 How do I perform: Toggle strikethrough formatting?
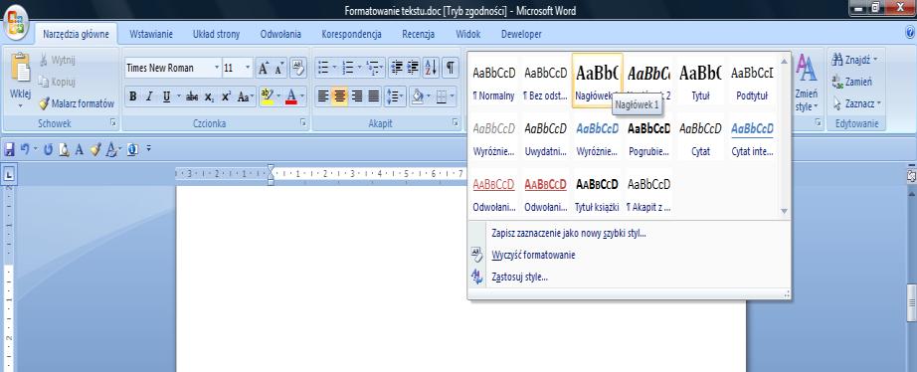click(x=192, y=97)
